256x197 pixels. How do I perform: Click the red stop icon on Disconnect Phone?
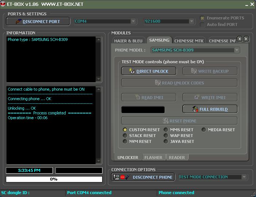coord(123,177)
